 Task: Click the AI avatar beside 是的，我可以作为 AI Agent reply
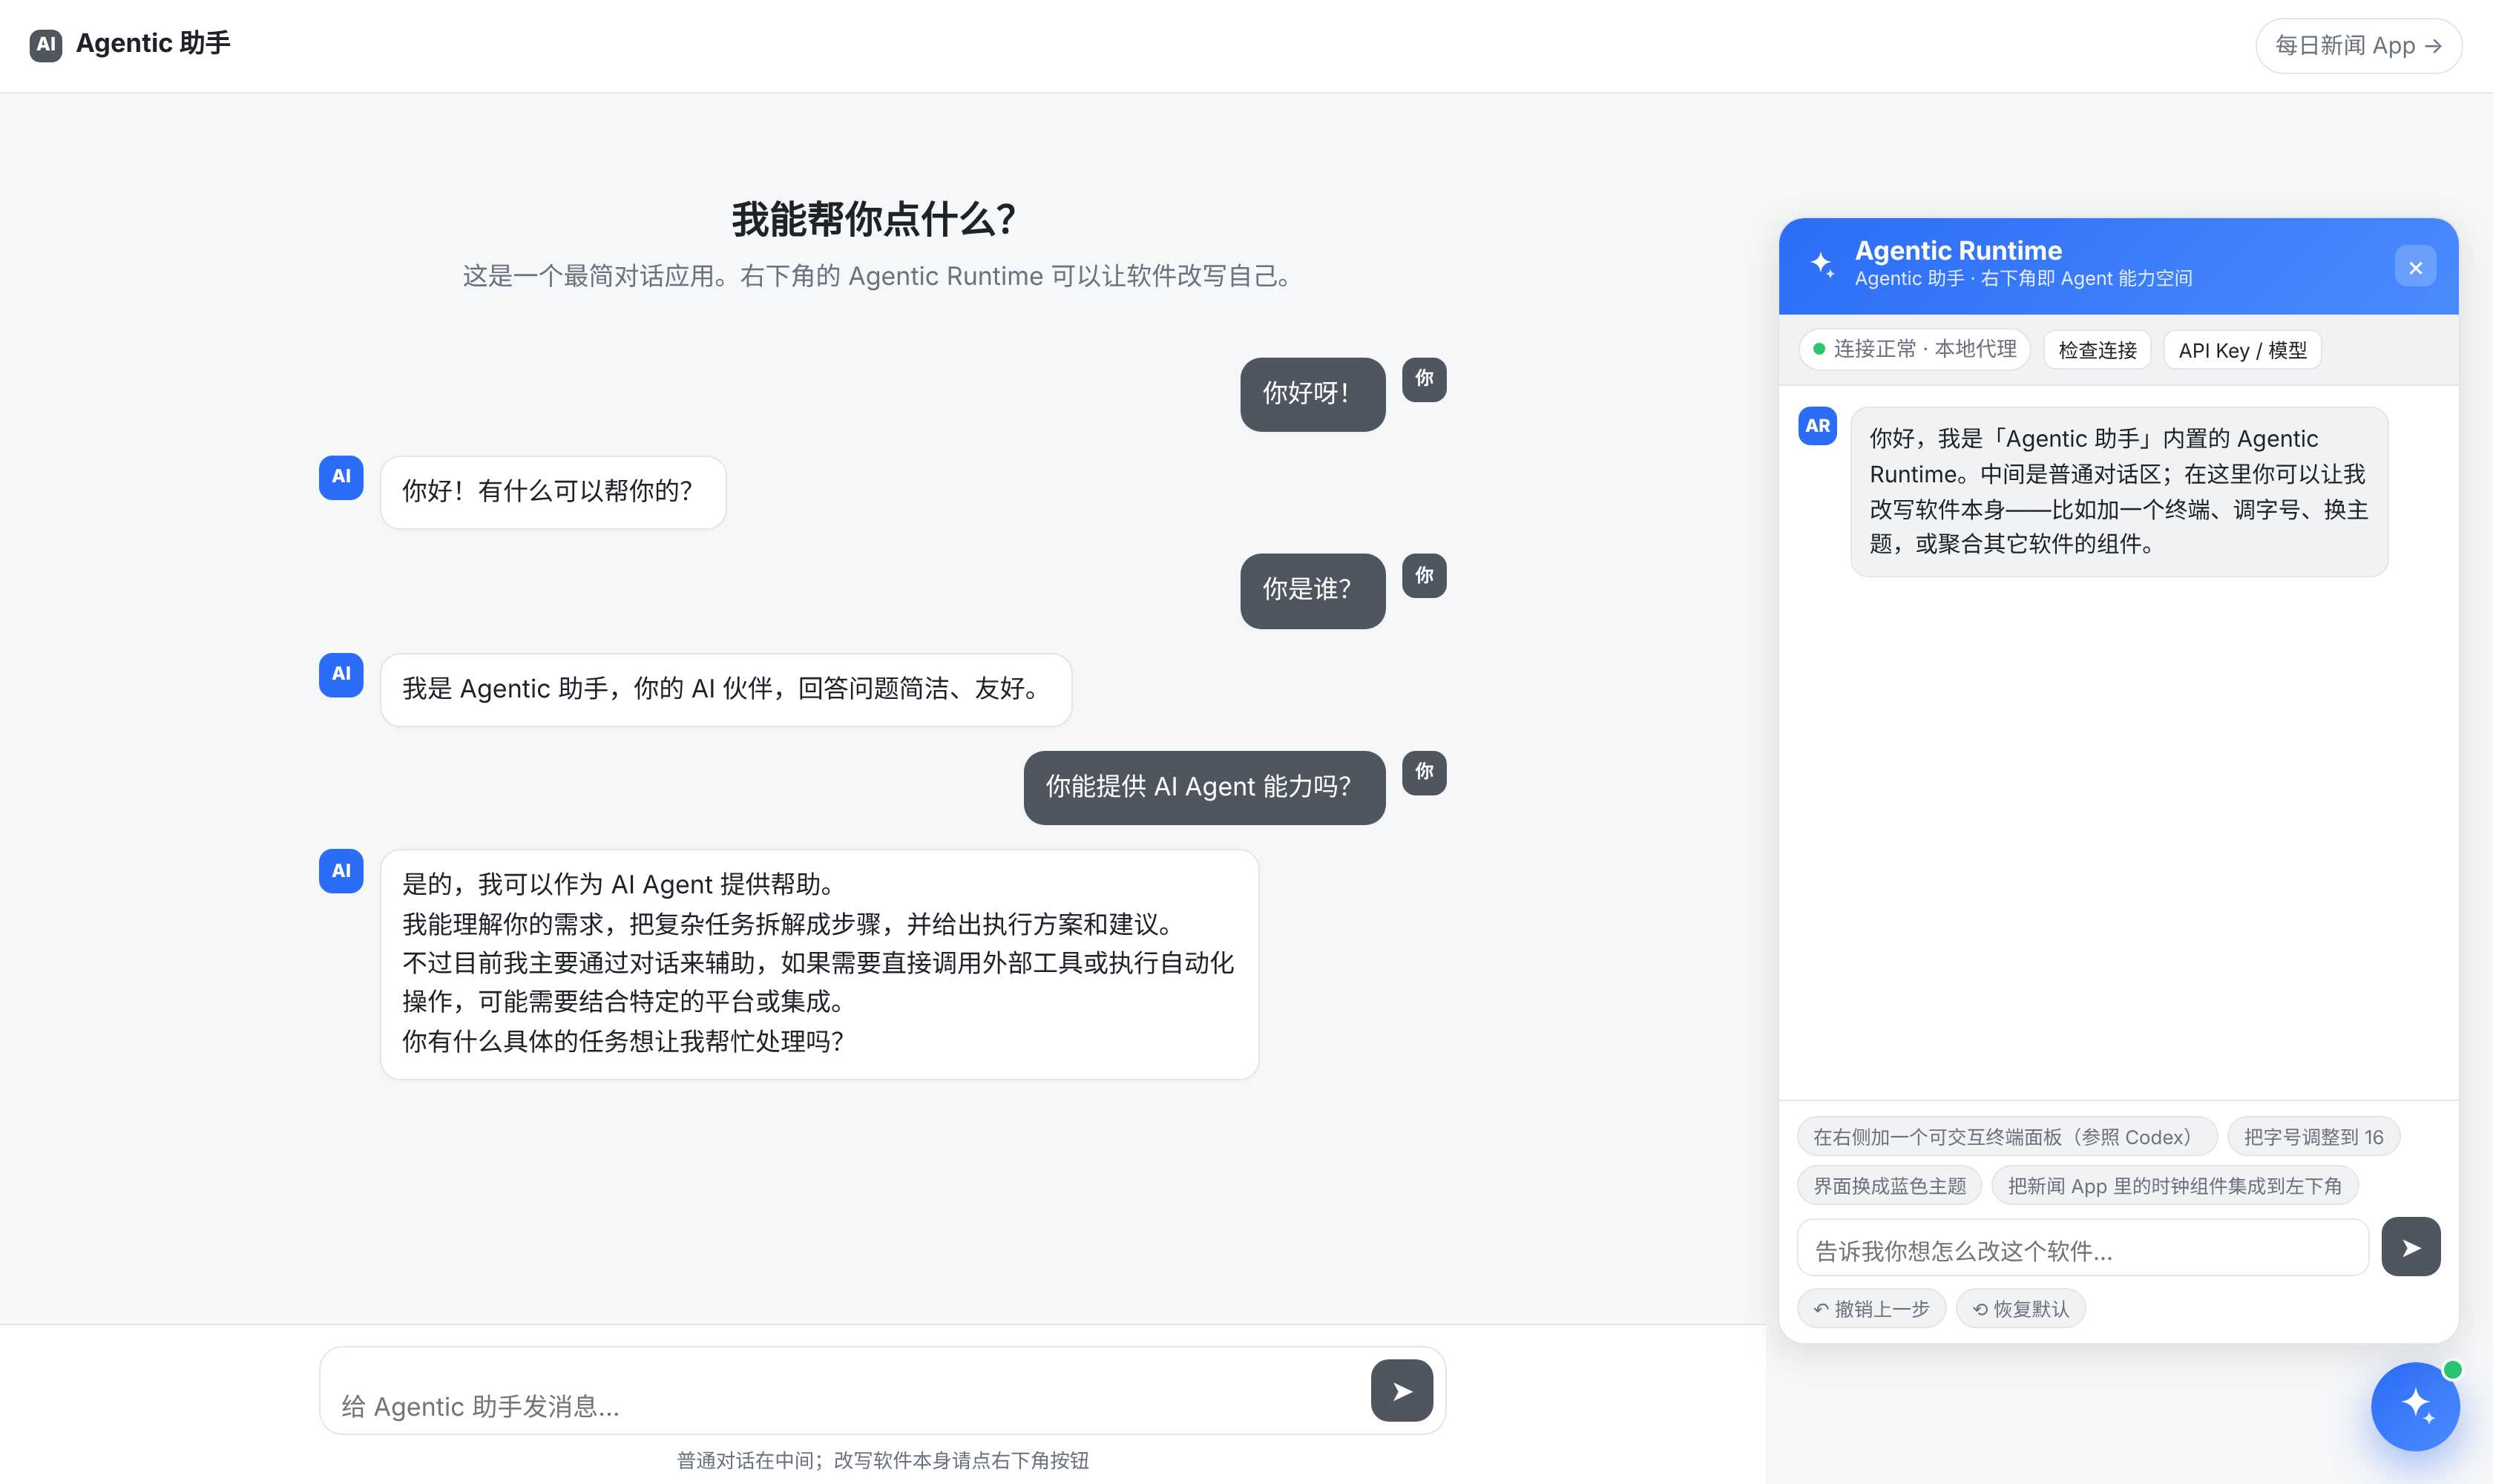click(x=341, y=871)
